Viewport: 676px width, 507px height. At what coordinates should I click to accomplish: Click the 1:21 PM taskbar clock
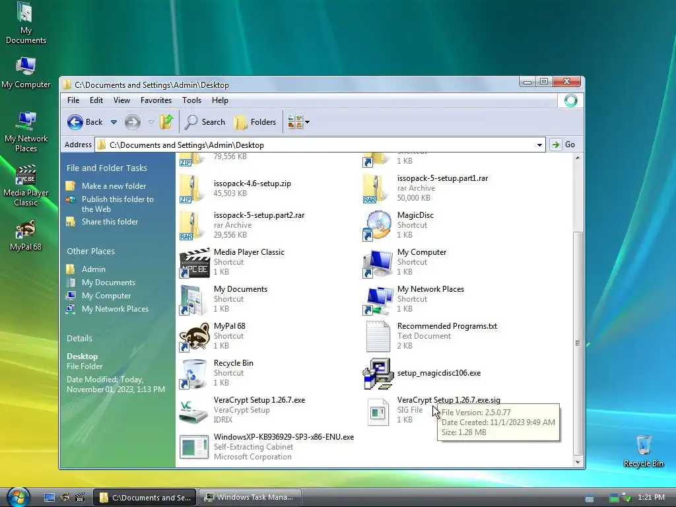tap(651, 497)
